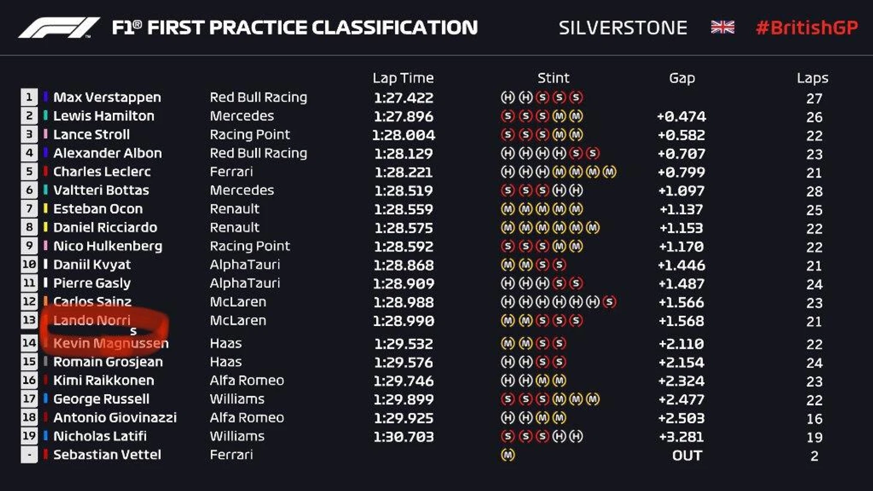Click Vettel's OUT status text
The width and height of the screenshot is (873, 491).
point(687,455)
